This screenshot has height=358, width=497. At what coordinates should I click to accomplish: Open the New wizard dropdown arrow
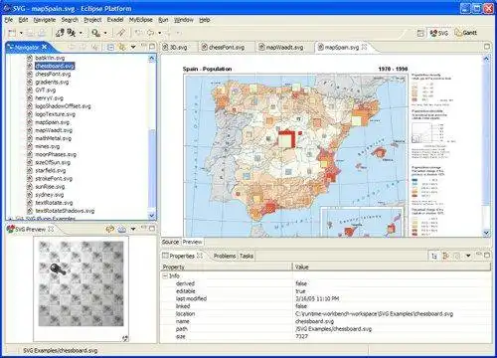coord(21,33)
